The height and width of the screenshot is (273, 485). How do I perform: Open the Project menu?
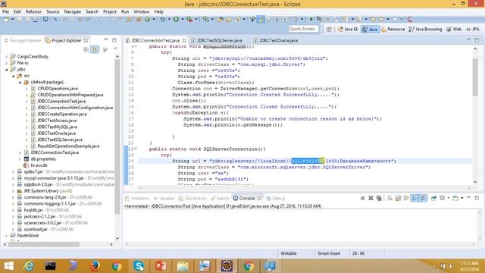[109, 11]
